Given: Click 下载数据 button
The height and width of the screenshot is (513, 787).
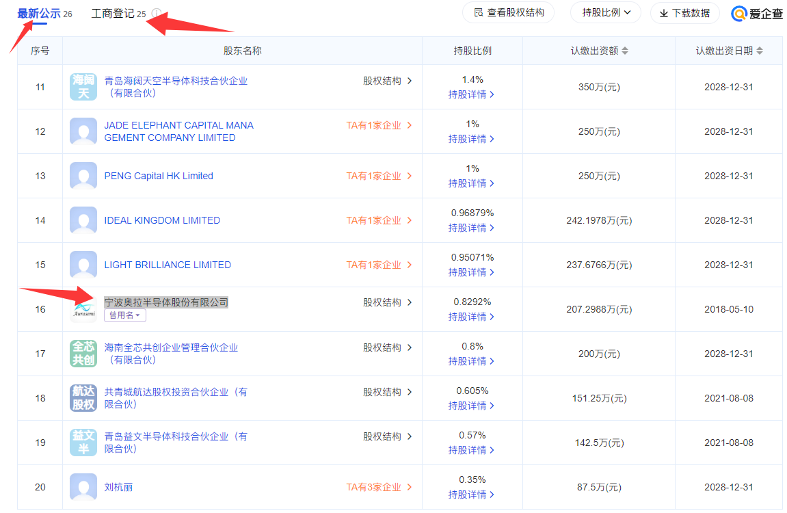Looking at the screenshot, I should click(684, 13).
